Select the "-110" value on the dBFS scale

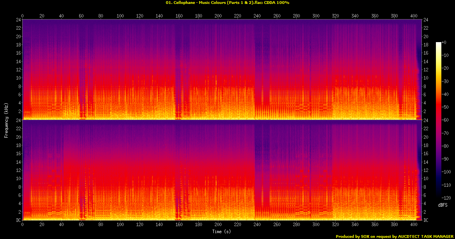click(x=446, y=185)
